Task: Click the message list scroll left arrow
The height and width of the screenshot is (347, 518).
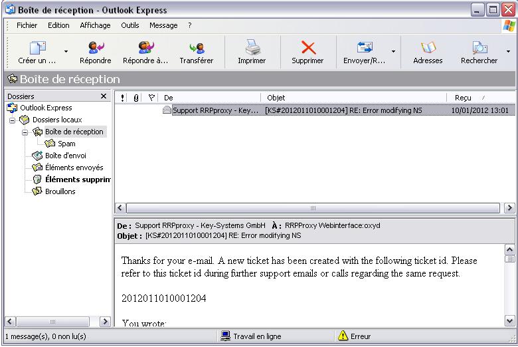Action: (120, 208)
